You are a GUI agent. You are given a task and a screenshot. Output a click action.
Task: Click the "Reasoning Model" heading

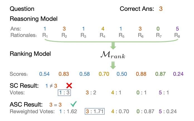coord(33,19)
